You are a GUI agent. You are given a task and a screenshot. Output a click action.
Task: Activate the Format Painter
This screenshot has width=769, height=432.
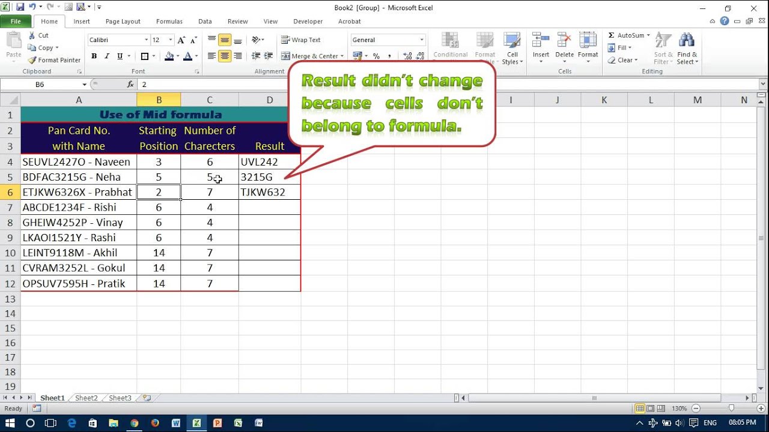coord(54,60)
